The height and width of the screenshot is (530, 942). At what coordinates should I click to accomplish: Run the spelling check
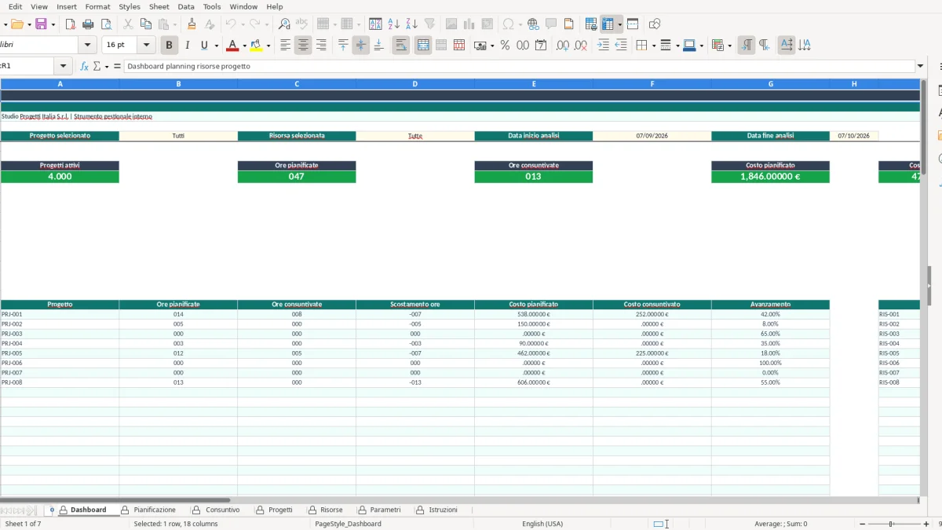[301, 24]
